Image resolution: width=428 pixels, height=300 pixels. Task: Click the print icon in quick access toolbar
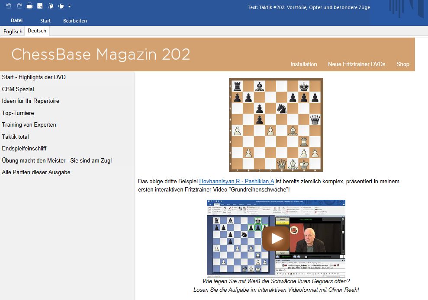[x=29, y=6]
